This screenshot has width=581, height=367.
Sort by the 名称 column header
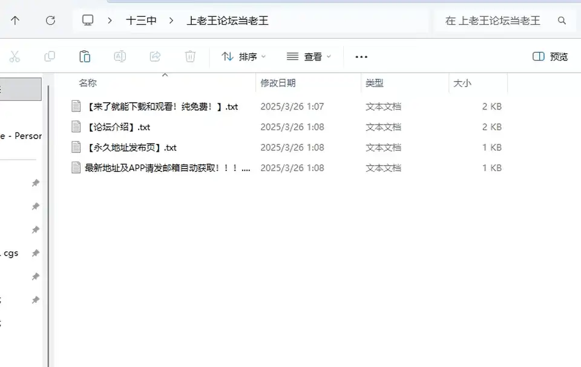click(88, 83)
